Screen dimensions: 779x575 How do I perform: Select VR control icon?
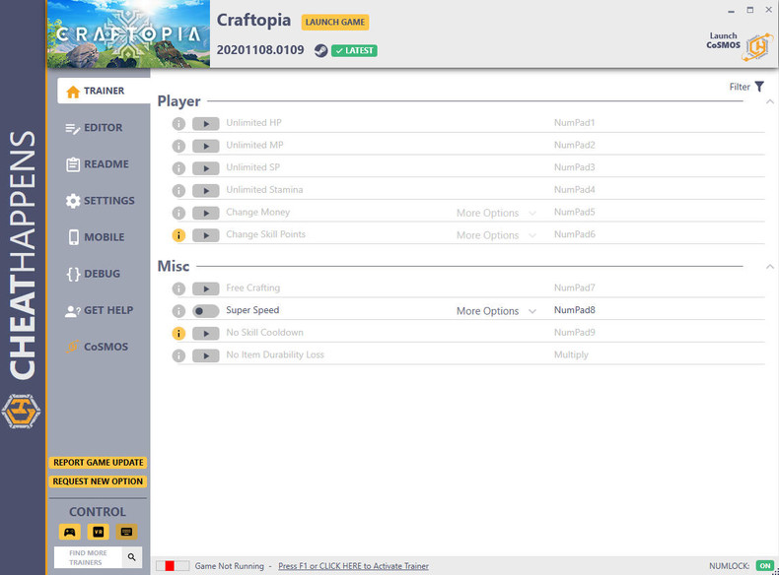tap(98, 532)
